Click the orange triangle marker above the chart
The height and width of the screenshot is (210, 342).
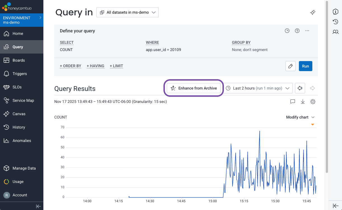[313, 124]
